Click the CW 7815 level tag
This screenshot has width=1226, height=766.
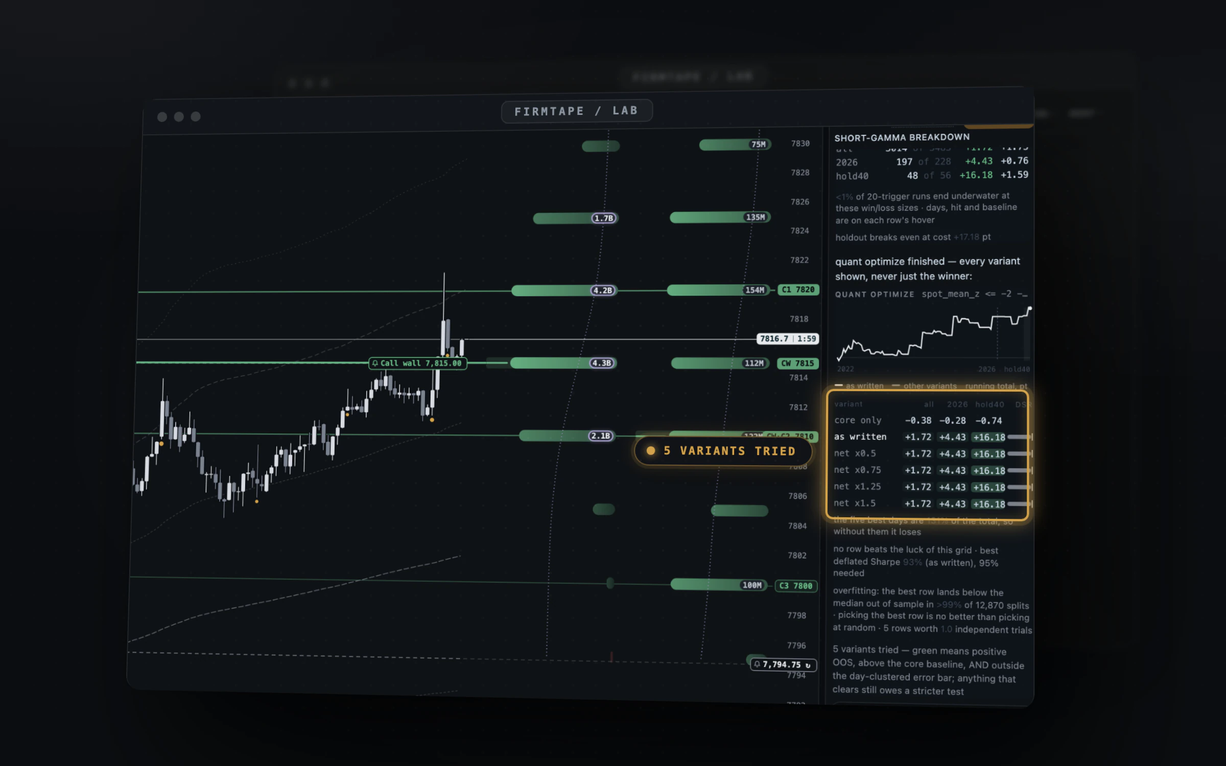pos(797,363)
